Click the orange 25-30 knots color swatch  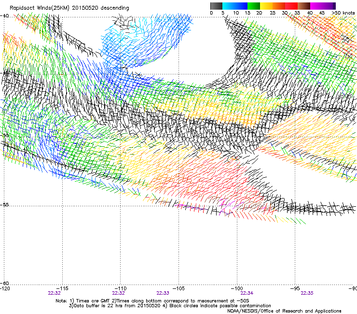pos(279,6)
